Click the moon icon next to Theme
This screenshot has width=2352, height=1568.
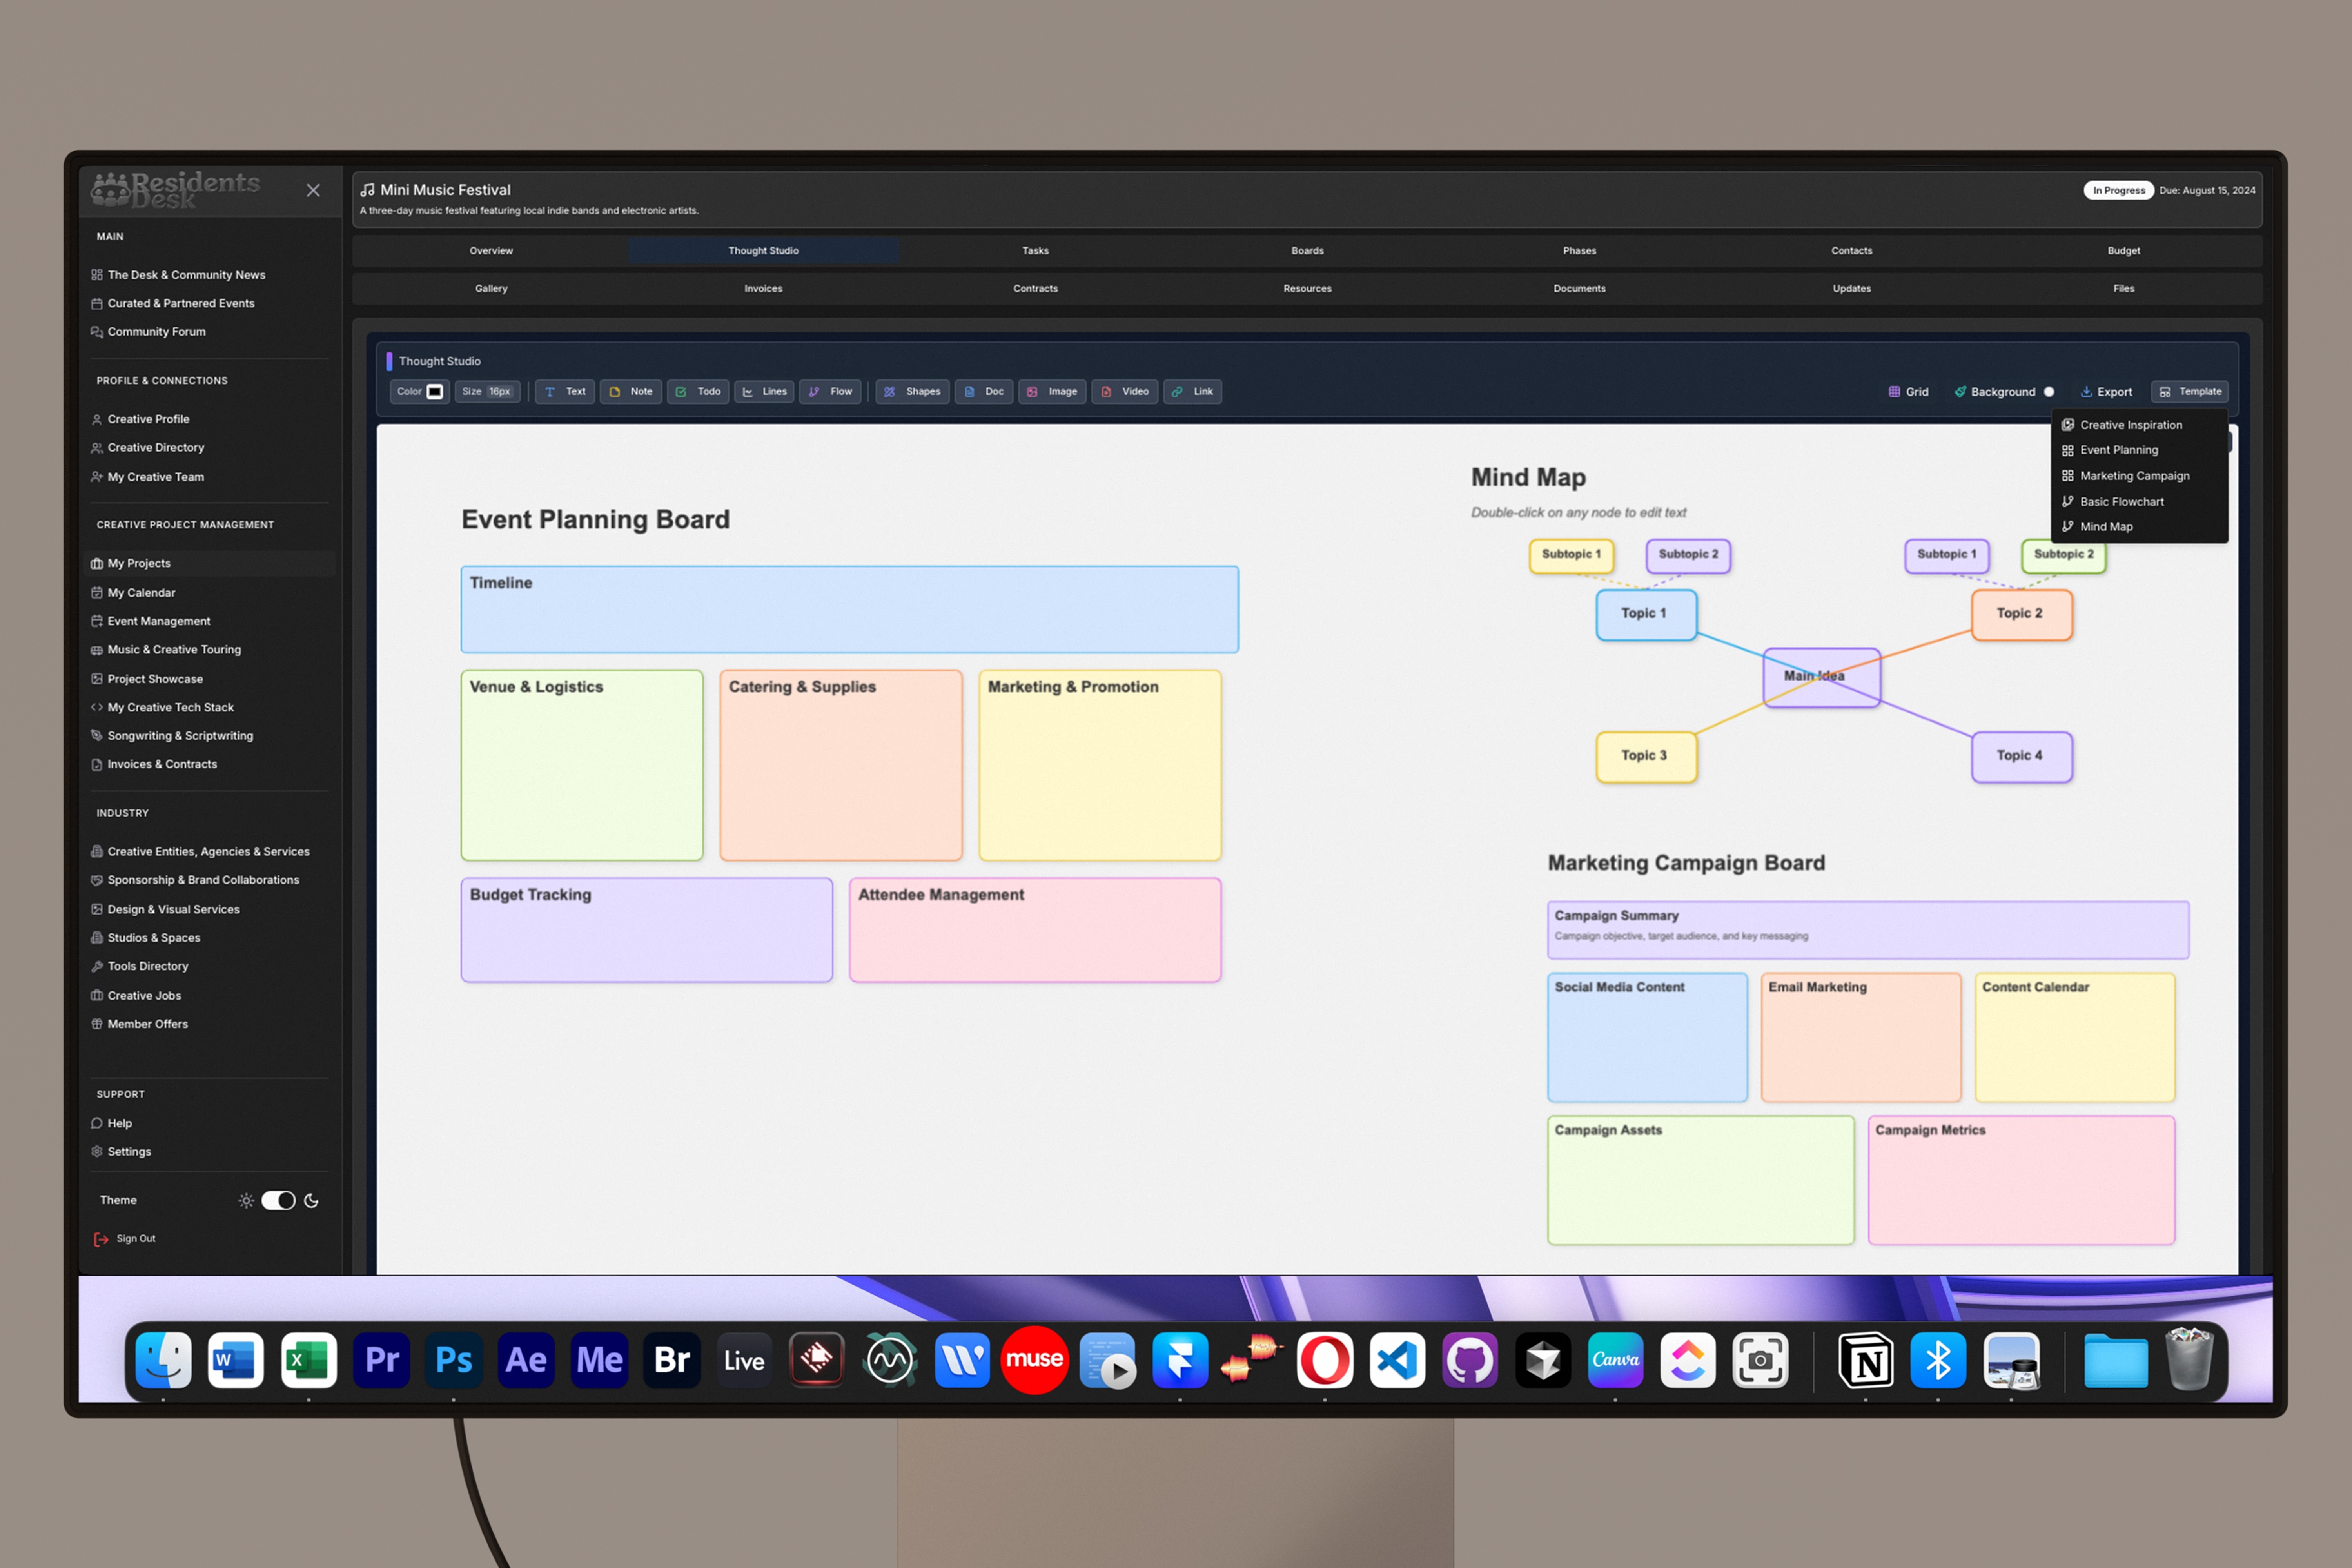311,1201
